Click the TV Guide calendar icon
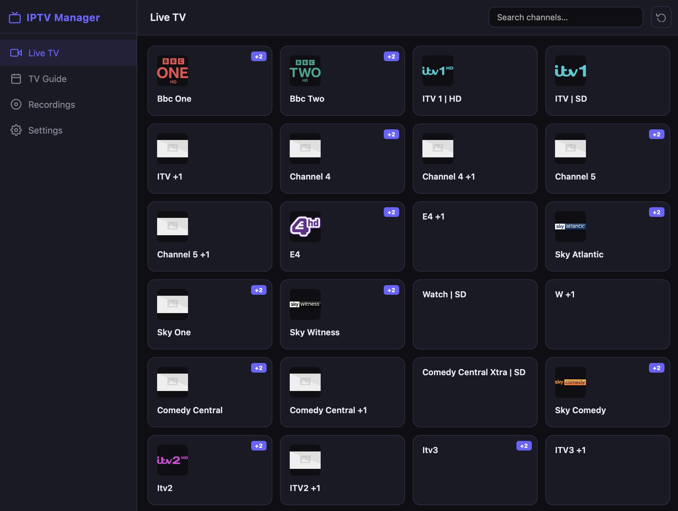This screenshot has width=678, height=511. point(16,79)
